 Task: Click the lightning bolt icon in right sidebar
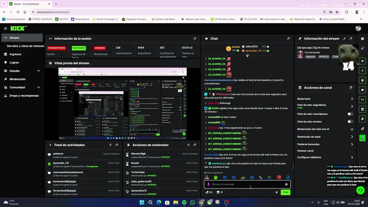363,71
